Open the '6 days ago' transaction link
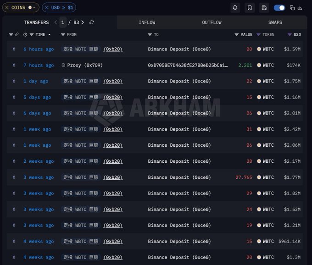This screenshot has width=312, height=265. 37,113
